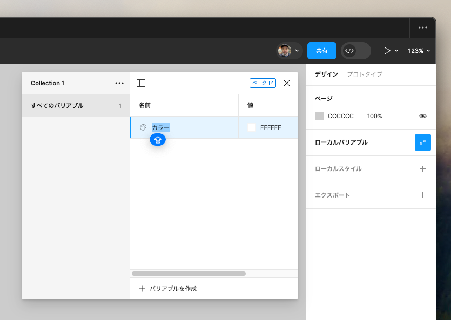Open the Collection 1 options menu
Viewport: 451px width, 320px height.
click(x=119, y=83)
